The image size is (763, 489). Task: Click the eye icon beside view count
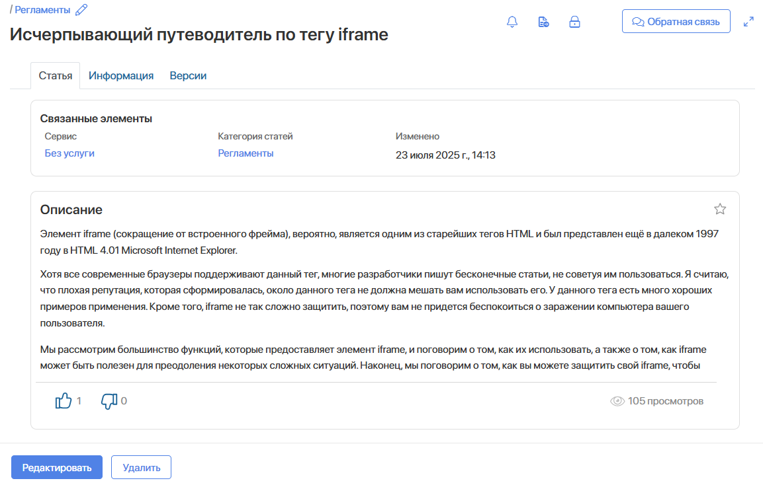(617, 401)
